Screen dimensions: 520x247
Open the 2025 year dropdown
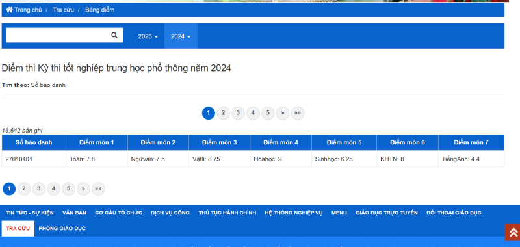[x=148, y=36]
